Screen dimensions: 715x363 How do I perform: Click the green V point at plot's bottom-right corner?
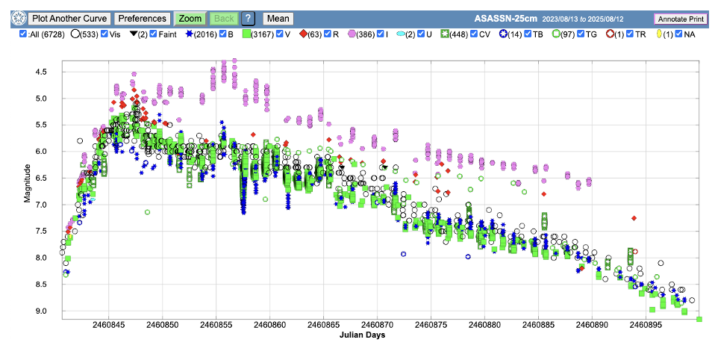pyautogui.click(x=699, y=319)
